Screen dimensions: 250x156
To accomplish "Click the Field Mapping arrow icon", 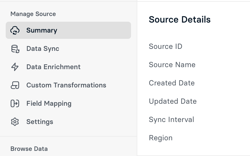I will point(15,103).
